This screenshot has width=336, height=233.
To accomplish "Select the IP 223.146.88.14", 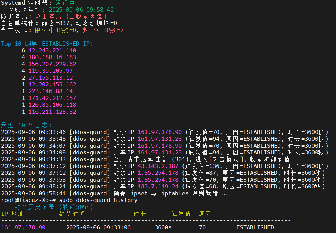I will (x=50, y=91).
